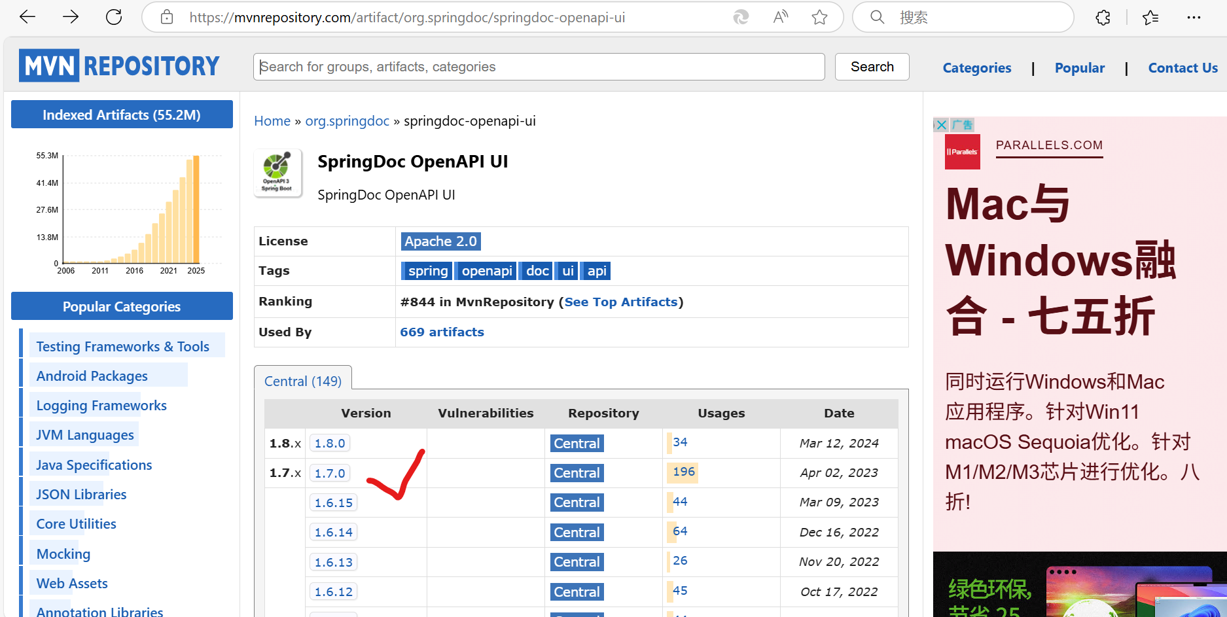The width and height of the screenshot is (1227, 617).
Task: Switch to the Central (149) tab
Action: [x=302, y=380]
